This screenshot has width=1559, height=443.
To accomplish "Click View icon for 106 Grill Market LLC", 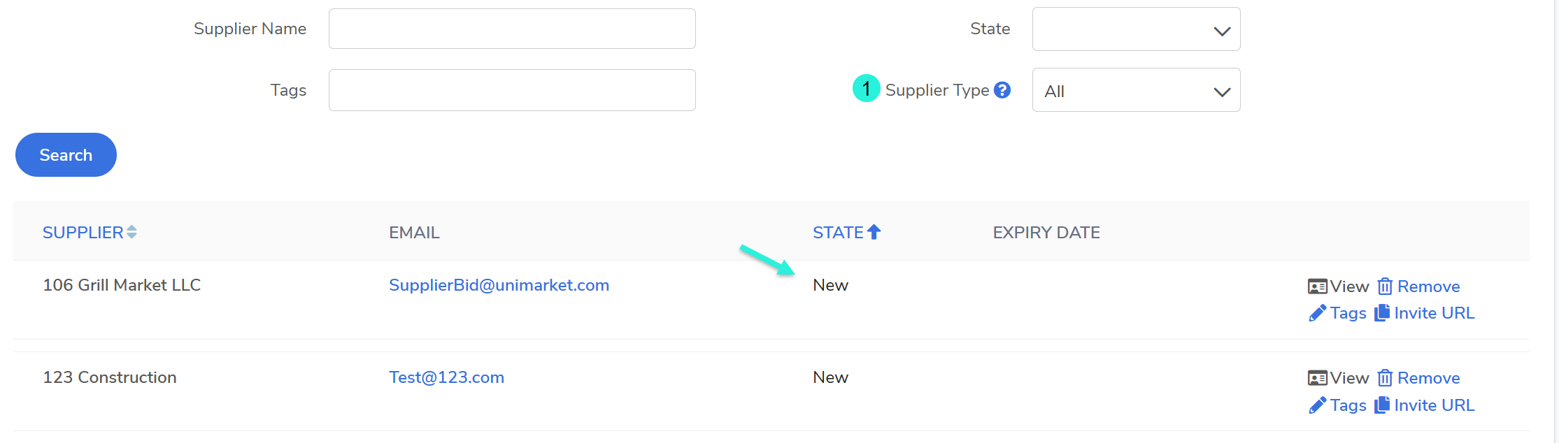I will point(1318,286).
